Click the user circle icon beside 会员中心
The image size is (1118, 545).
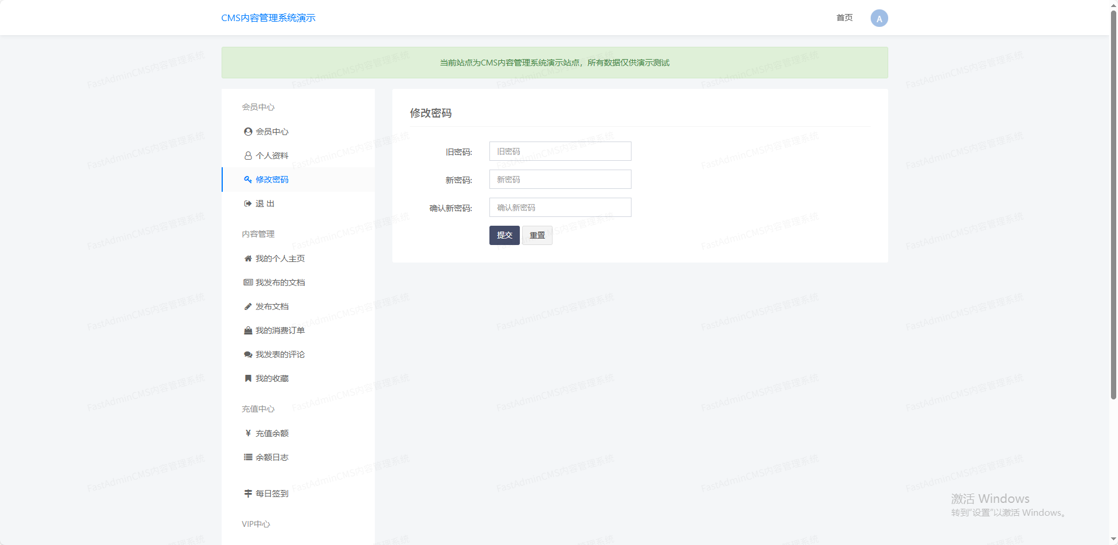[248, 132]
